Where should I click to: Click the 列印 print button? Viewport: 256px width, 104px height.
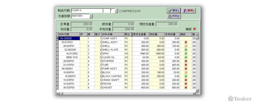pos(174,16)
